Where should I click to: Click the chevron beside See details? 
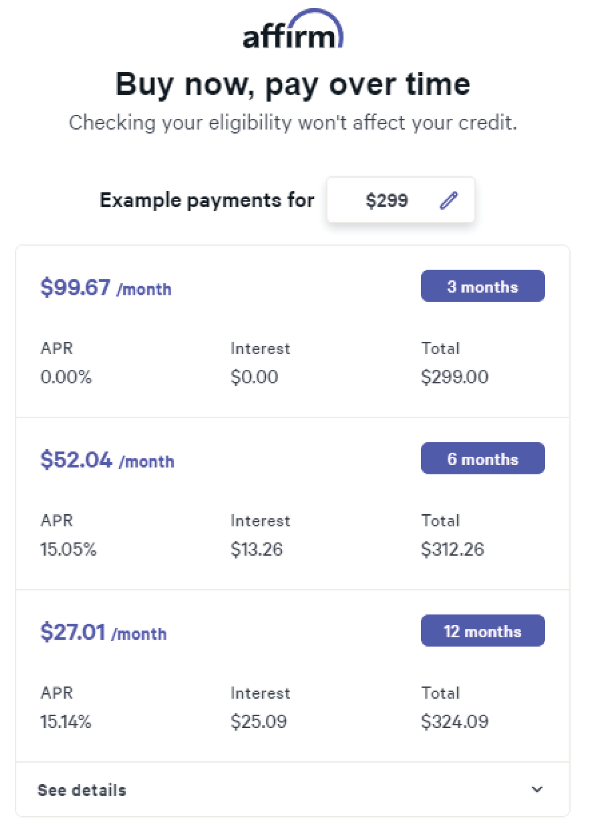[x=537, y=790]
